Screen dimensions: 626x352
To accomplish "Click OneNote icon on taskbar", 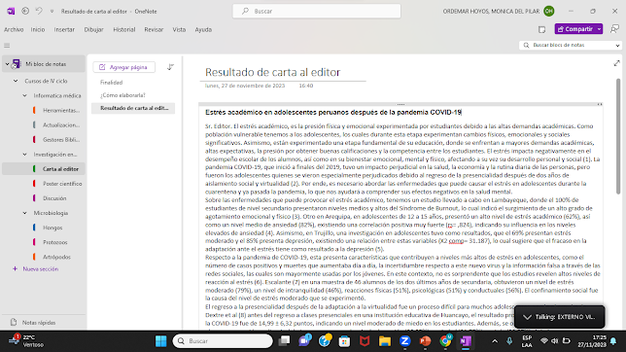I will click(466, 341).
